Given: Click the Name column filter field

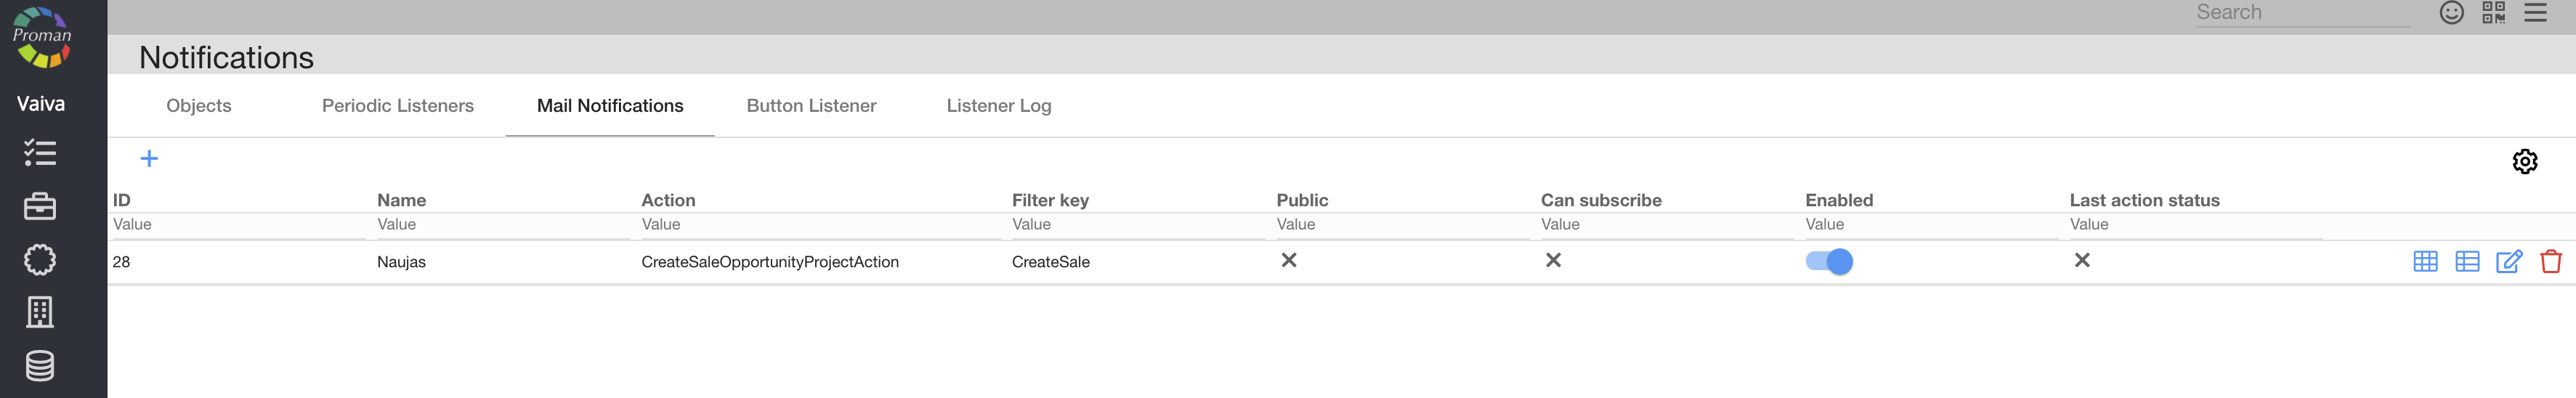Looking at the screenshot, I should pos(500,225).
